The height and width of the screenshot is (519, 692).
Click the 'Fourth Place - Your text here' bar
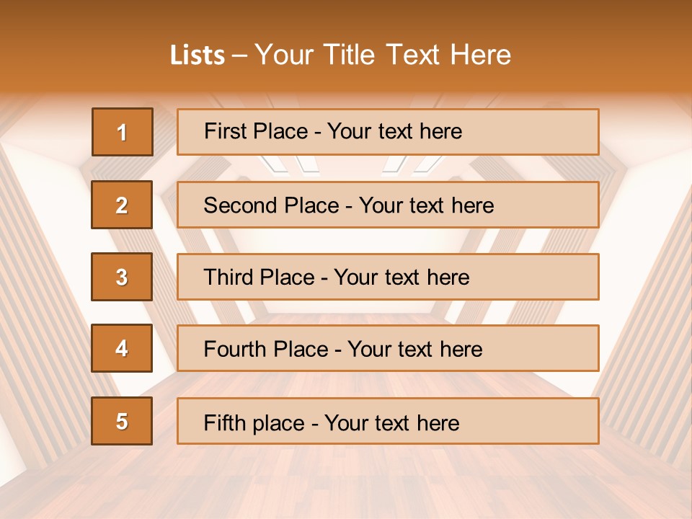click(x=388, y=348)
